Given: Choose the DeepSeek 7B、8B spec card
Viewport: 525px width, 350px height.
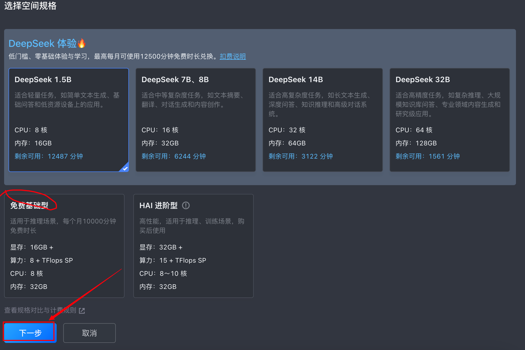Looking at the screenshot, I should 195,120.
